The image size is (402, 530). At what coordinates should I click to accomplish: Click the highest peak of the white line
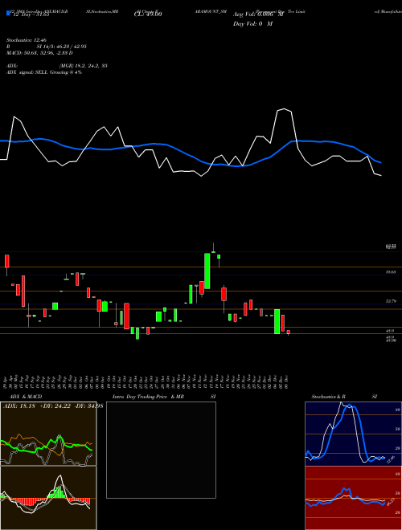pyautogui.click(x=284, y=109)
